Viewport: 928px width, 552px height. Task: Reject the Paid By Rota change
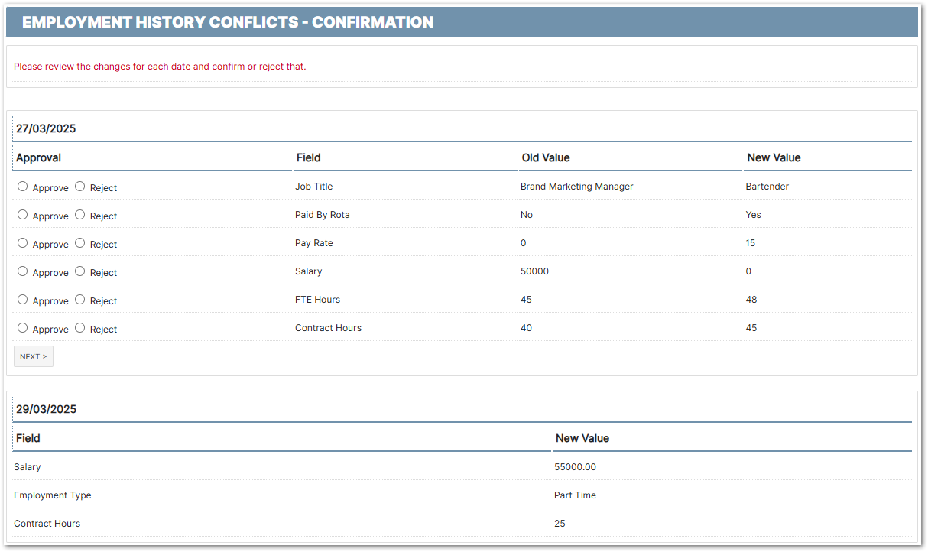pyautogui.click(x=80, y=215)
